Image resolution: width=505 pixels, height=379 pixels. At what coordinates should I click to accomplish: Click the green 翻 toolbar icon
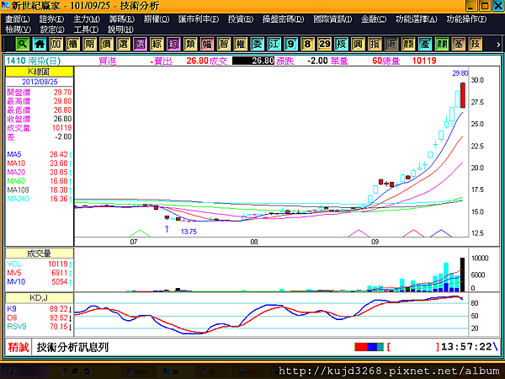(x=442, y=44)
